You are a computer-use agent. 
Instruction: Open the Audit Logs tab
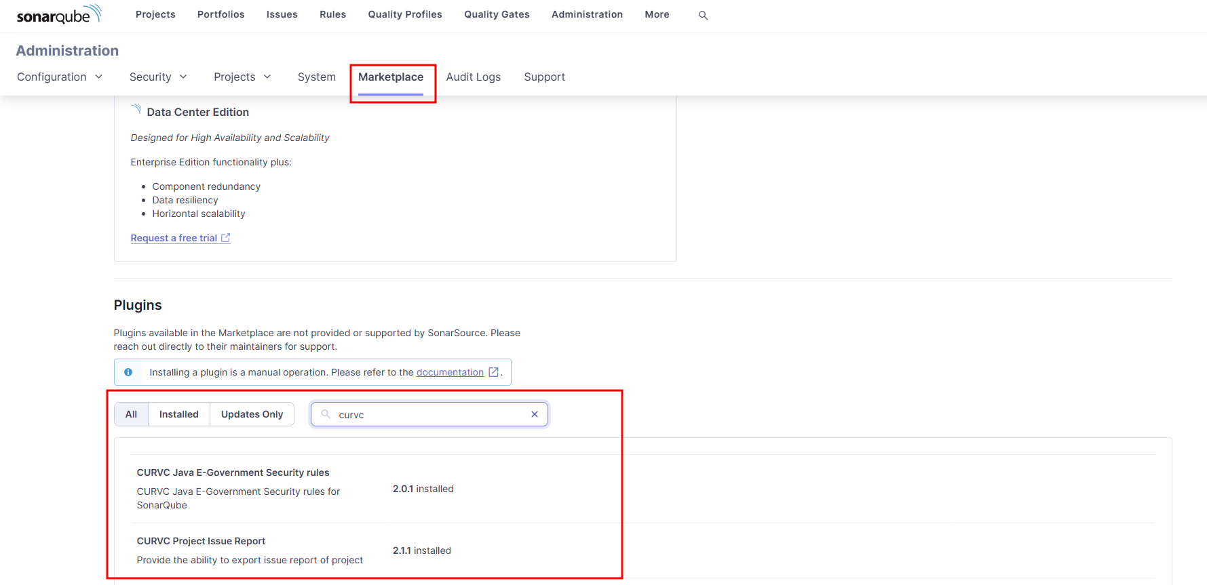click(474, 77)
